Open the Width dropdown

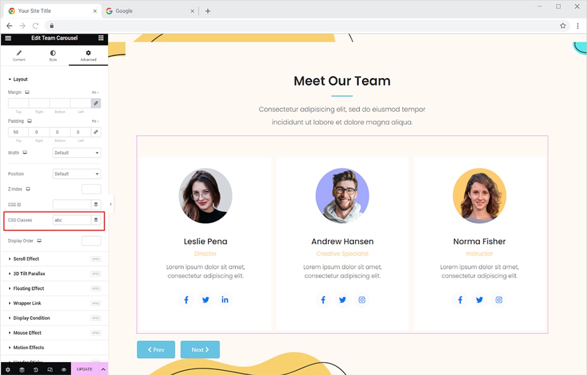coord(77,153)
